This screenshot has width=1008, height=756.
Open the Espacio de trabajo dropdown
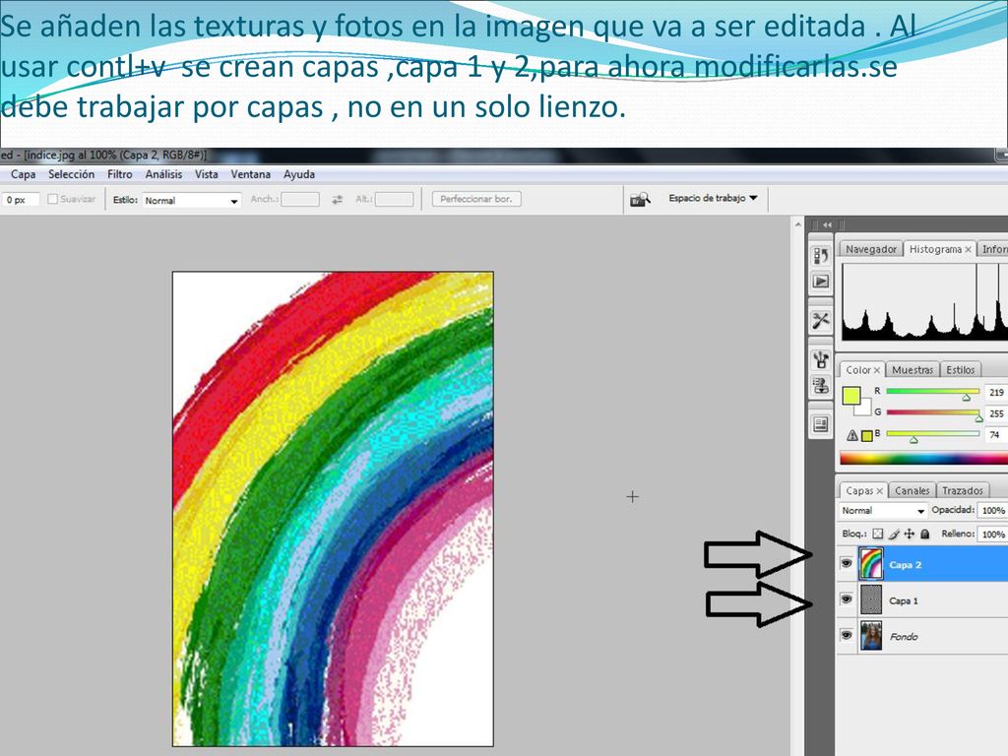coord(713,198)
